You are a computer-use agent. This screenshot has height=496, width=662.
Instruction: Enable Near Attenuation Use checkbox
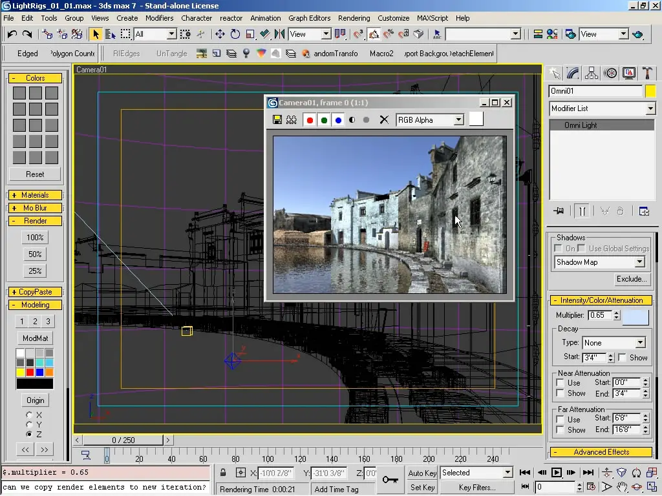[561, 383]
